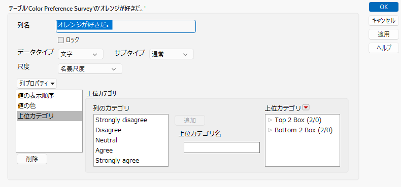Screen dimensions: 401x187
Task: Open the 尺度 dropdown showing 名義尺度
Action: coord(90,69)
